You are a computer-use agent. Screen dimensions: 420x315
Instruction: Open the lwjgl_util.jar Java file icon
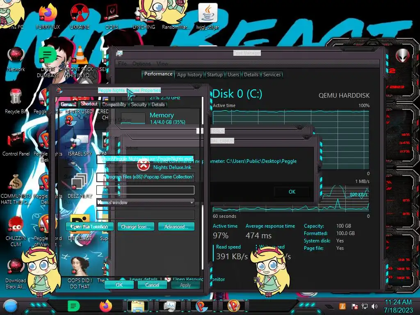pos(208,16)
